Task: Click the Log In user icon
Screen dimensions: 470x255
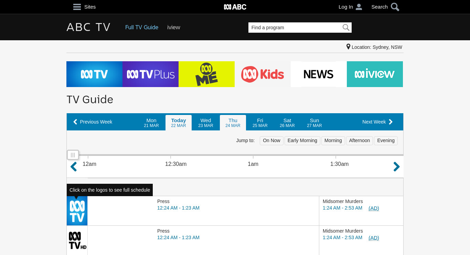Action: (359, 7)
